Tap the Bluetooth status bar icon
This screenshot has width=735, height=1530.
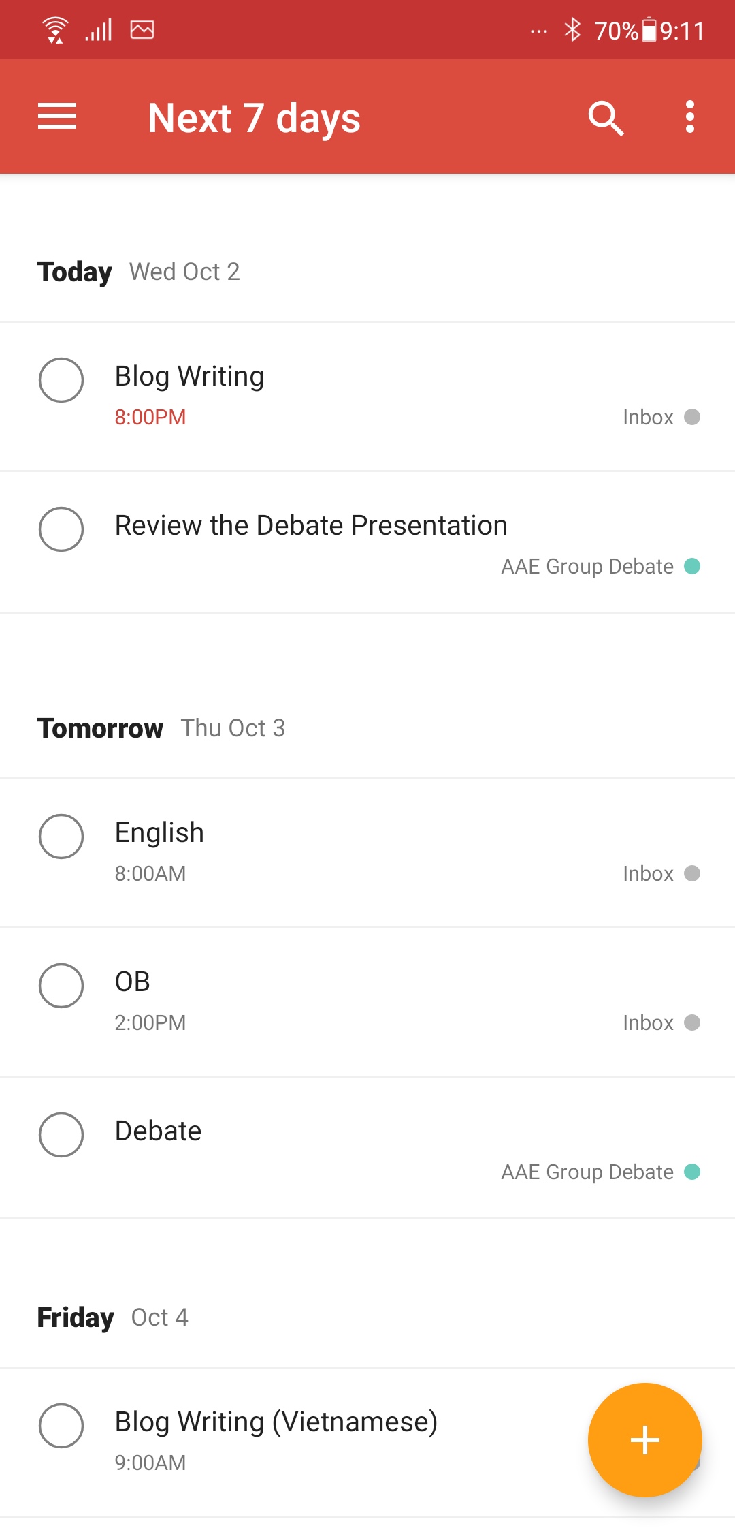tap(572, 30)
